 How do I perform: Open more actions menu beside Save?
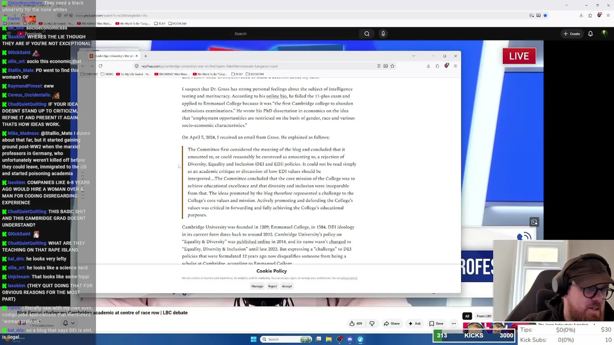[x=453, y=323]
